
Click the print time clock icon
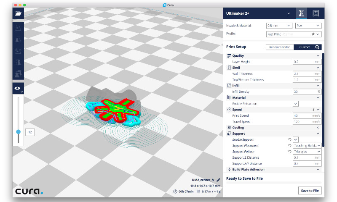(x=175, y=192)
